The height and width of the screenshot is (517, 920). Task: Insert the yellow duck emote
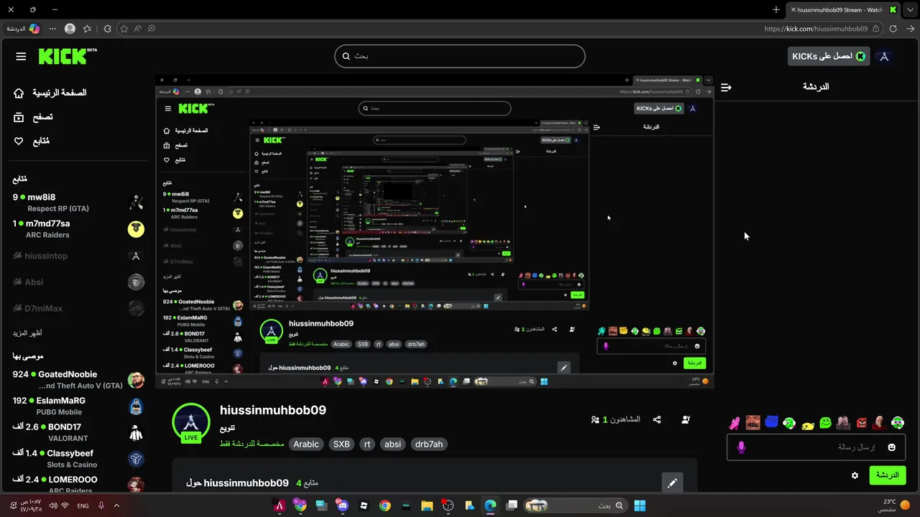(x=807, y=424)
